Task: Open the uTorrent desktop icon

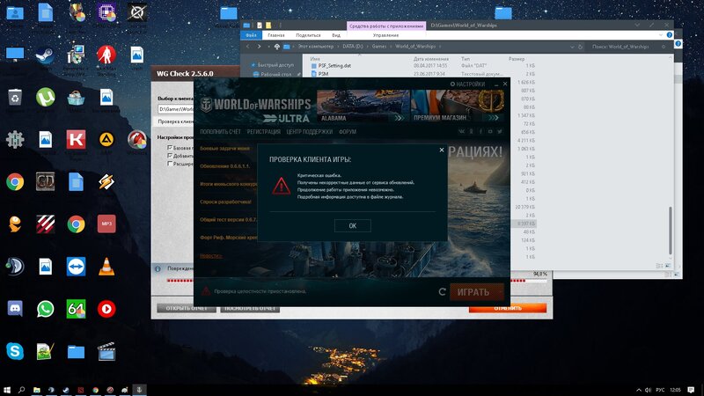Action: tap(45, 97)
